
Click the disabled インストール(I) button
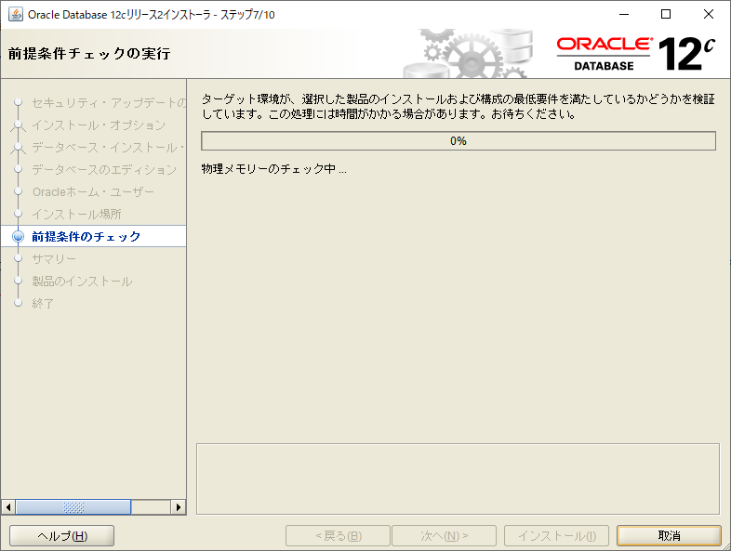point(557,535)
